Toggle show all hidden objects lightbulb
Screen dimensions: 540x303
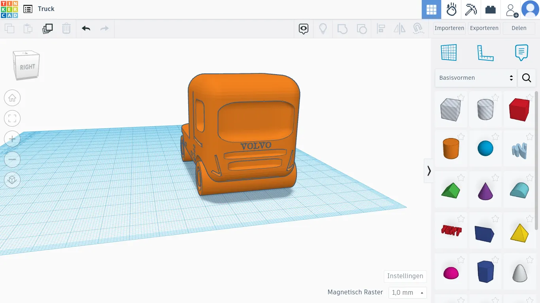tap(323, 28)
